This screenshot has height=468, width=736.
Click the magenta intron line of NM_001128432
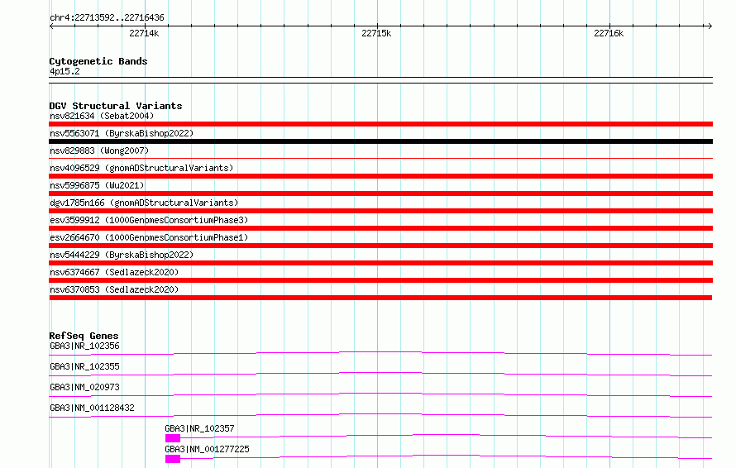click(380, 415)
